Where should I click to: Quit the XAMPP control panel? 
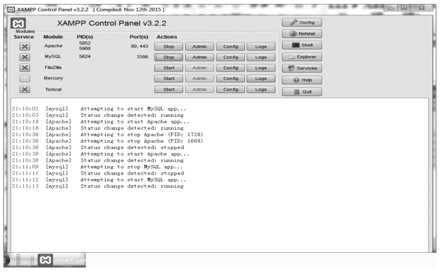click(x=302, y=92)
